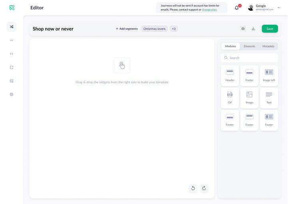
Task: Click Add segments button
Action: coord(127,29)
